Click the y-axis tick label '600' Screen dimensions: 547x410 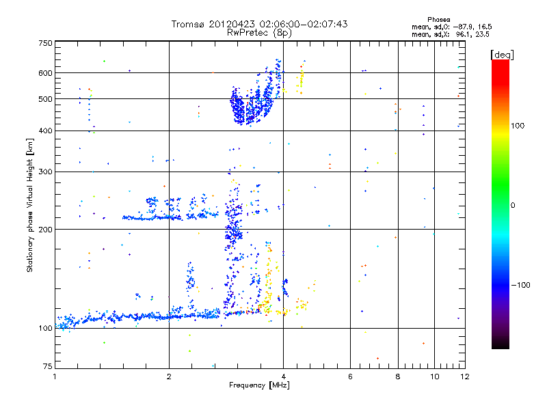click(x=45, y=73)
